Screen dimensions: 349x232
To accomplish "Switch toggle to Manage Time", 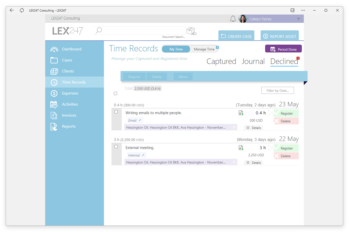I will [204, 49].
